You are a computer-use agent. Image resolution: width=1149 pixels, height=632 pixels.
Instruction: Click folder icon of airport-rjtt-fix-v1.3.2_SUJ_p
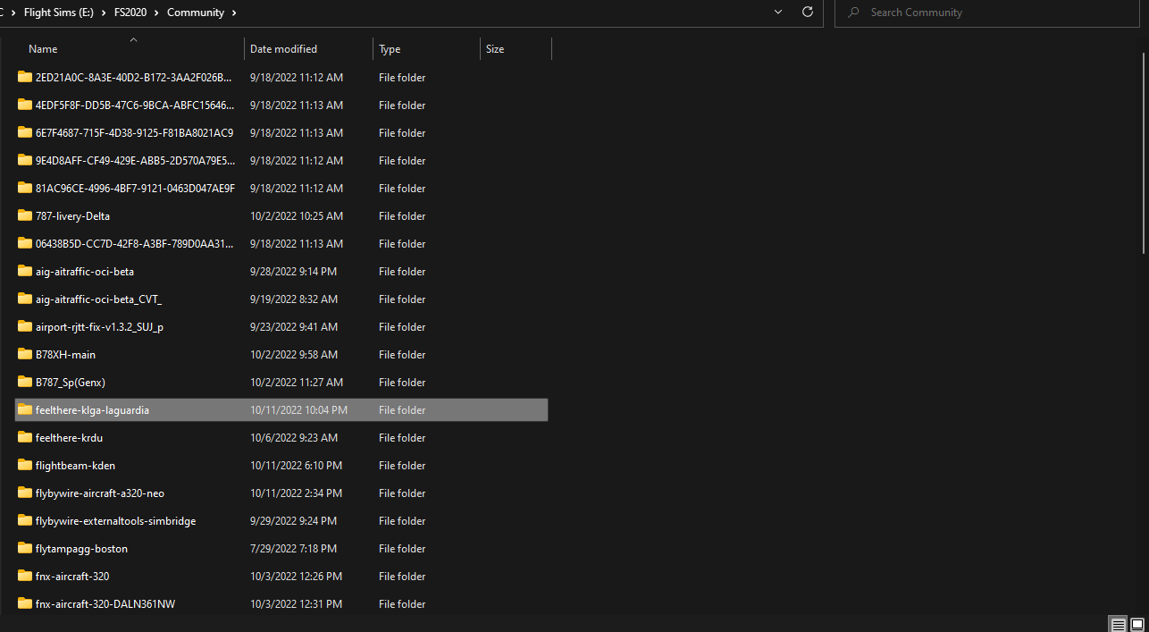(x=25, y=326)
